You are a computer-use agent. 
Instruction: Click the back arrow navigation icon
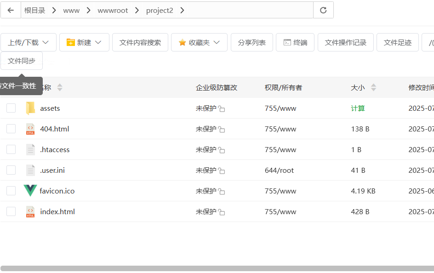pos(11,10)
